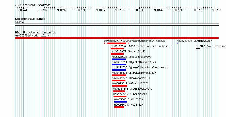Click the blue bar under nsv5984316
The image size is (226, 117).
pos(121,102)
